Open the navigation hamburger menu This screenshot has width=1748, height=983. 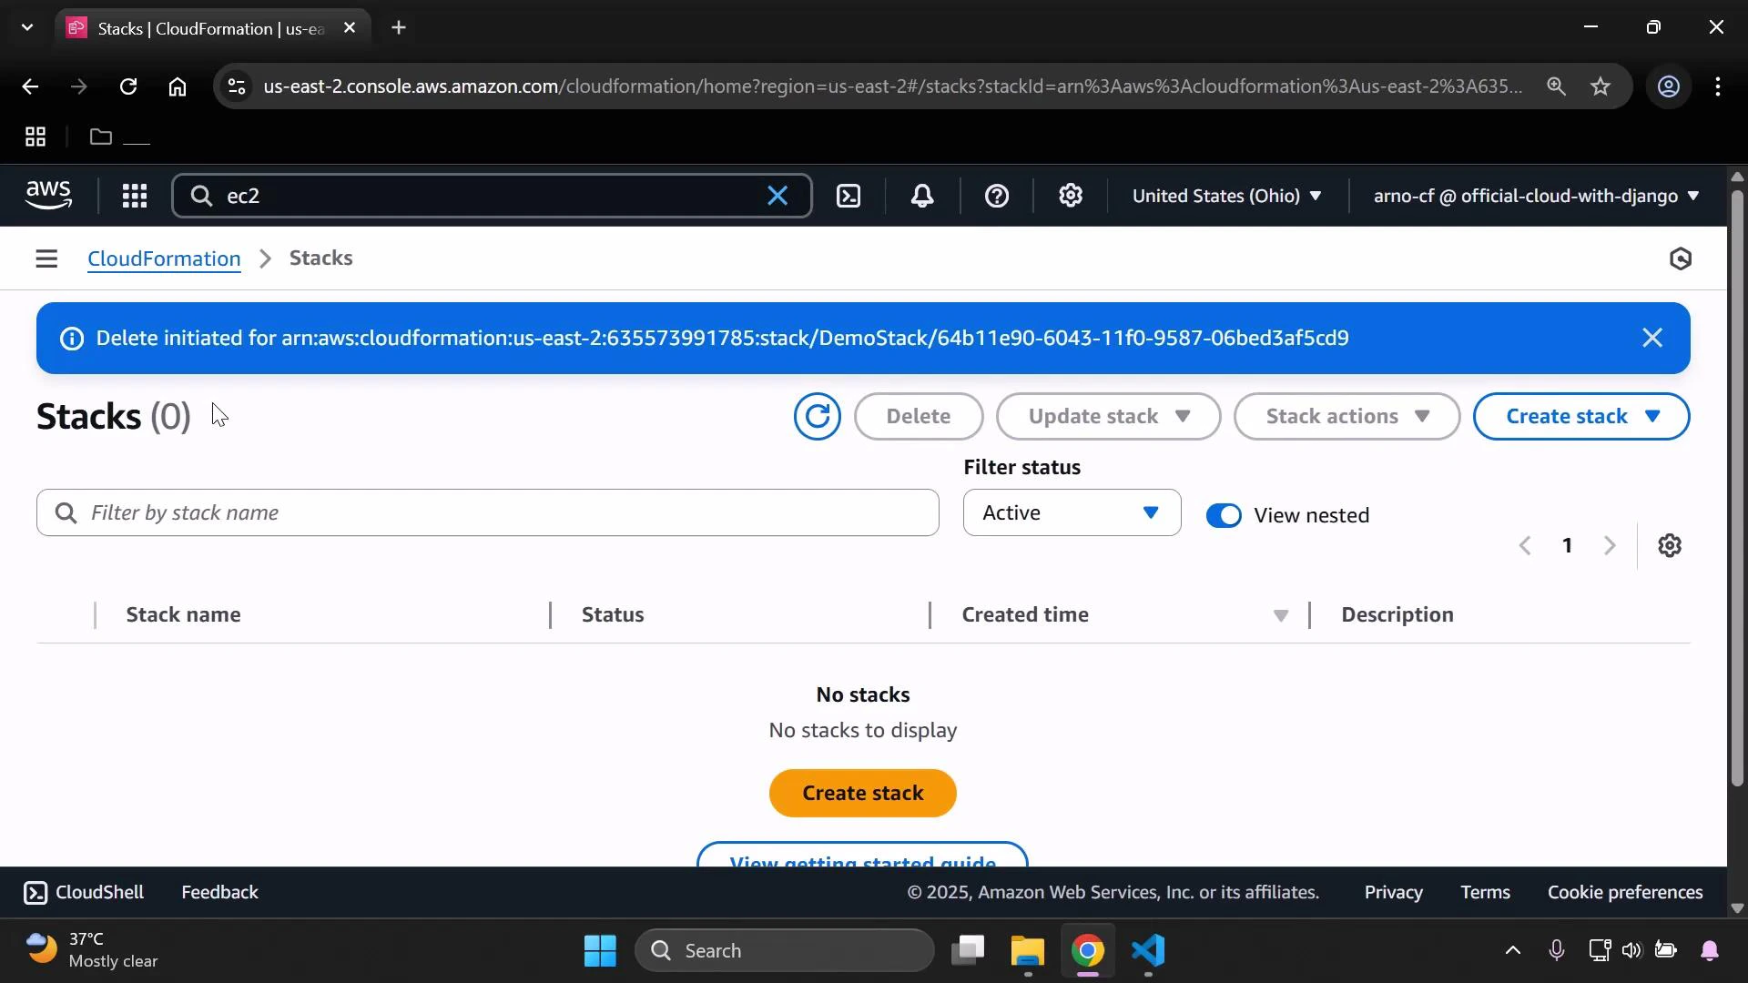[x=46, y=258]
